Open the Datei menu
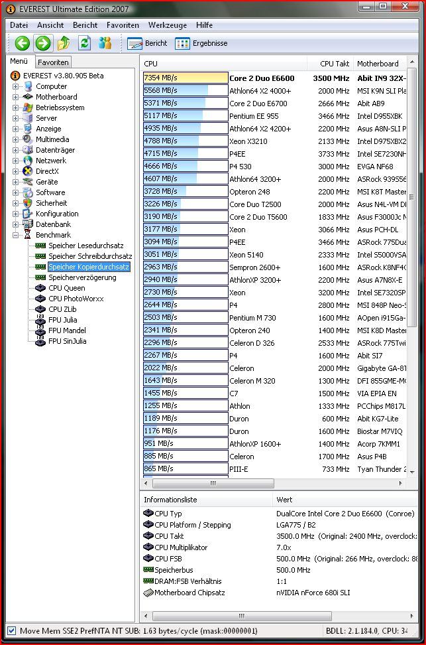Image resolution: width=426 pixels, height=645 pixels. point(19,25)
